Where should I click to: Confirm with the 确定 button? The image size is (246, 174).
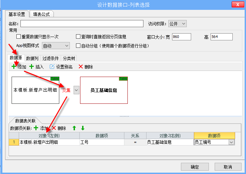click(195, 167)
